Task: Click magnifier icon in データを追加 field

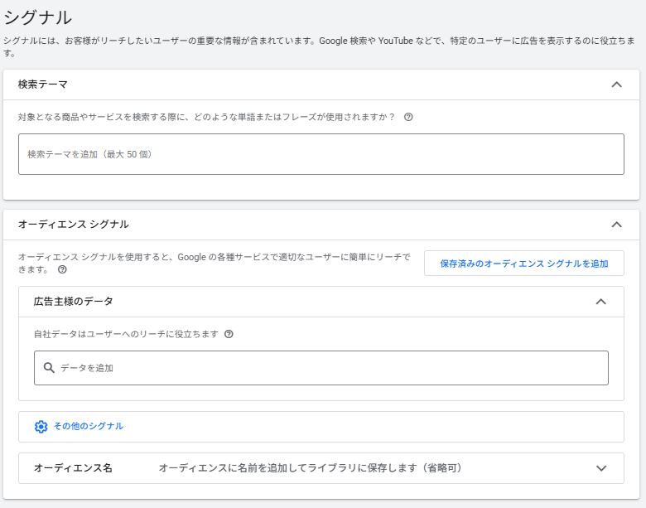Action: (x=49, y=368)
